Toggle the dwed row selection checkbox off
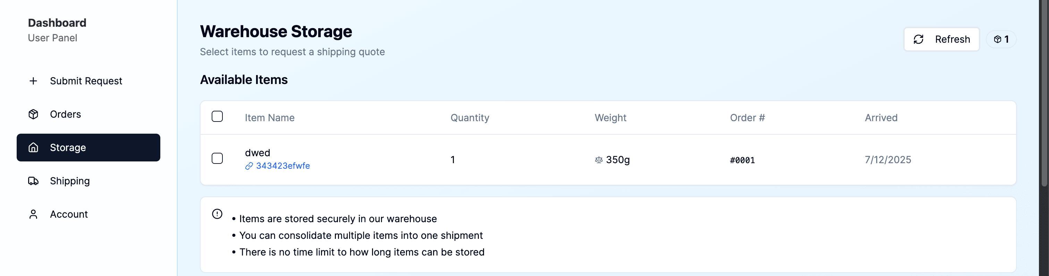This screenshot has height=276, width=1049. click(x=218, y=158)
